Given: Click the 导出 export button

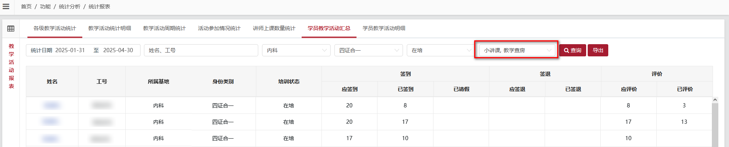Looking at the screenshot, I should (598, 50).
